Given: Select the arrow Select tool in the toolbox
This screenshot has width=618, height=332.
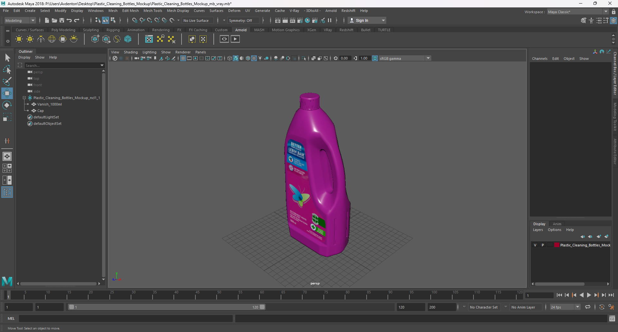Looking at the screenshot, I should click(x=7, y=58).
